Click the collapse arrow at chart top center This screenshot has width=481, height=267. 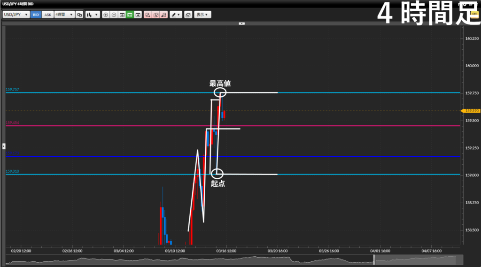point(241,23)
